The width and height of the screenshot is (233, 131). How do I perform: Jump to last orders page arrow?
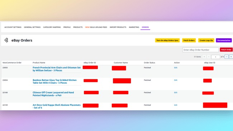[231, 57]
